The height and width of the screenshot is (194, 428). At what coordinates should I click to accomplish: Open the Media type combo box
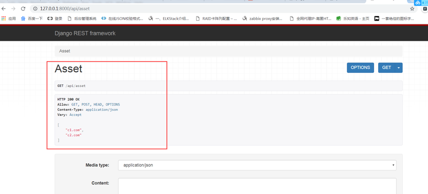click(x=257, y=165)
